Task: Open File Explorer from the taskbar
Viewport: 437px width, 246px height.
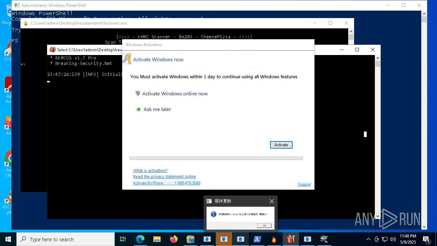Action: point(157,239)
